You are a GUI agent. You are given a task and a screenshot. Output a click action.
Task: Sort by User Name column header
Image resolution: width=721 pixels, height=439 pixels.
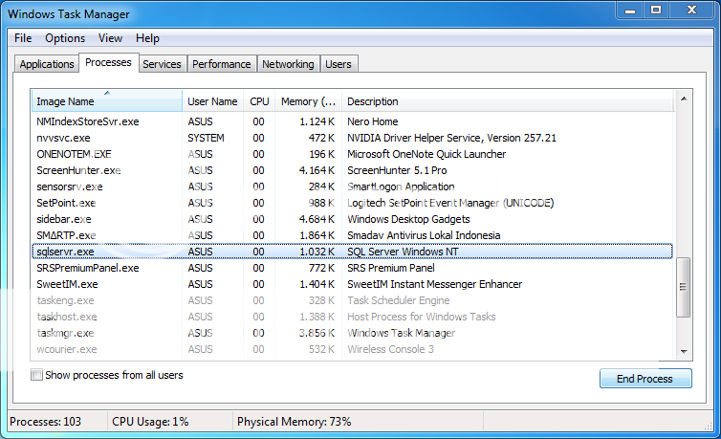point(213,101)
